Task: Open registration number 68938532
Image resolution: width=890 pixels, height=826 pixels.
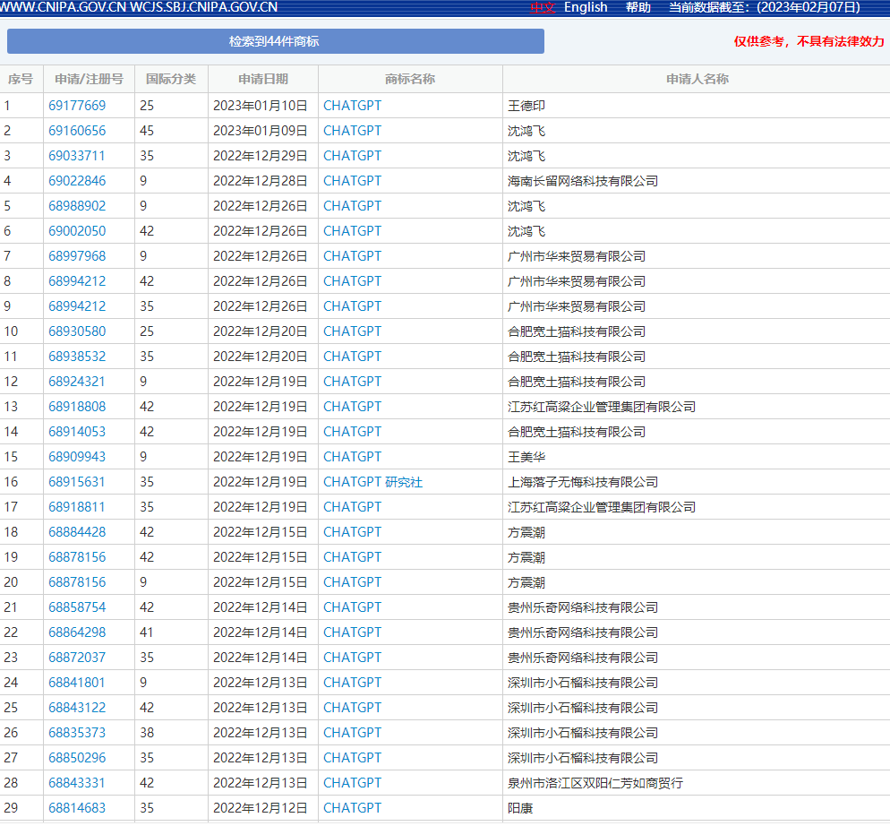Action: (x=77, y=357)
